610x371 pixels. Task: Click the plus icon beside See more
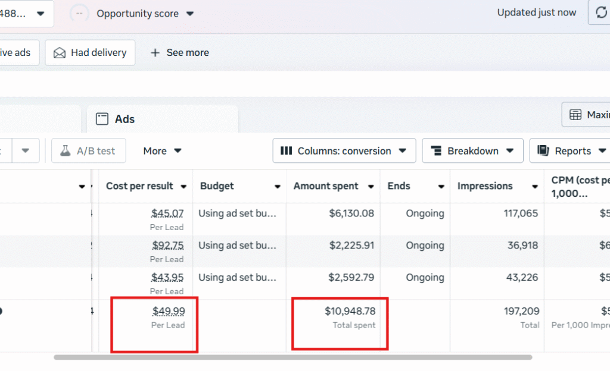155,53
